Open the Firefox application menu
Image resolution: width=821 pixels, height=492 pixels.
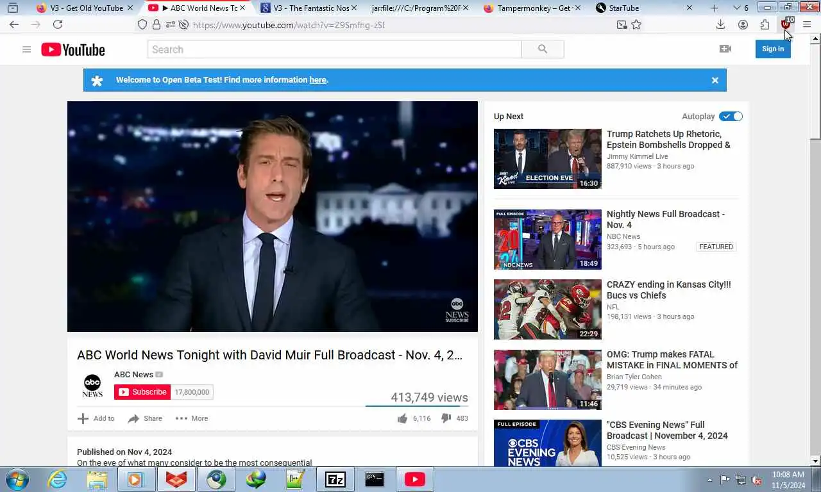(807, 24)
